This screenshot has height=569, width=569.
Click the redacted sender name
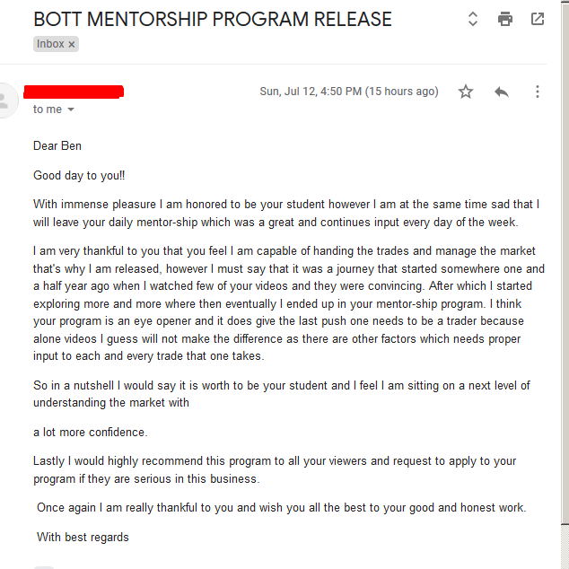[x=74, y=91]
